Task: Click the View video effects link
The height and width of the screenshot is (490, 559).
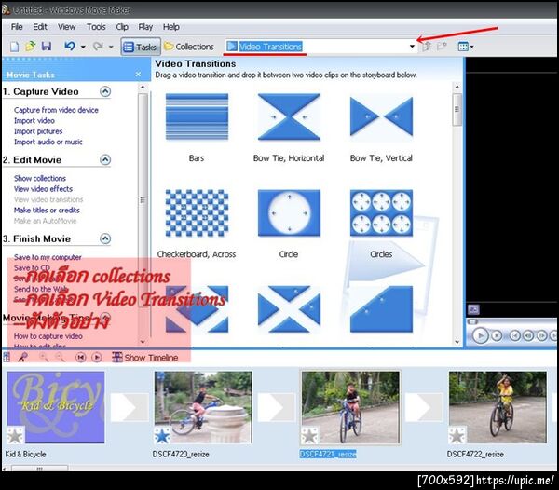Action: tap(43, 189)
